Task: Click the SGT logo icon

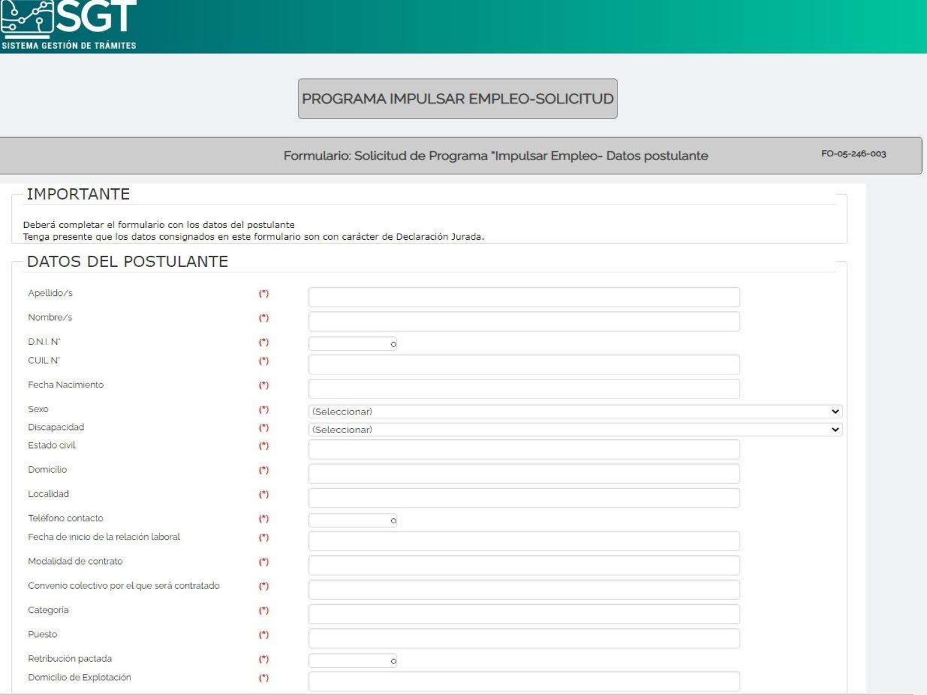Action: (x=28, y=17)
